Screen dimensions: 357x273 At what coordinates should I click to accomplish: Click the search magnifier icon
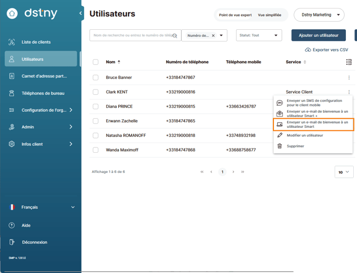[x=175, y=36]
